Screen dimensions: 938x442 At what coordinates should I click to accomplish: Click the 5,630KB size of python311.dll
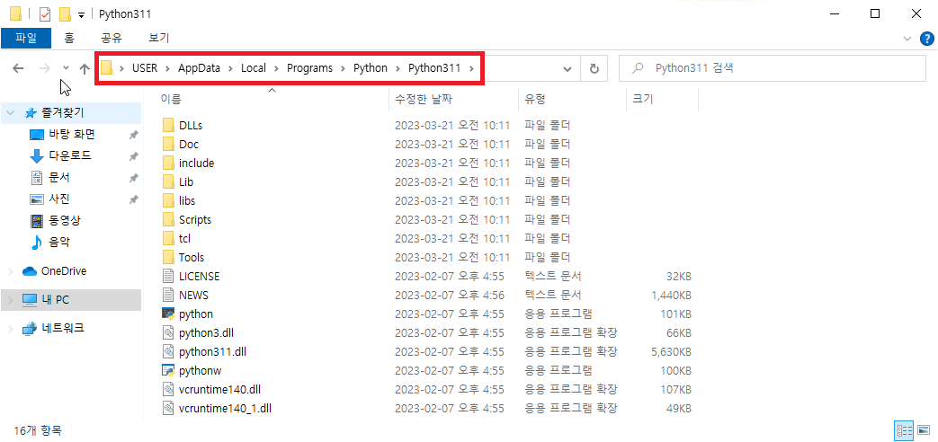pos(670,352)
